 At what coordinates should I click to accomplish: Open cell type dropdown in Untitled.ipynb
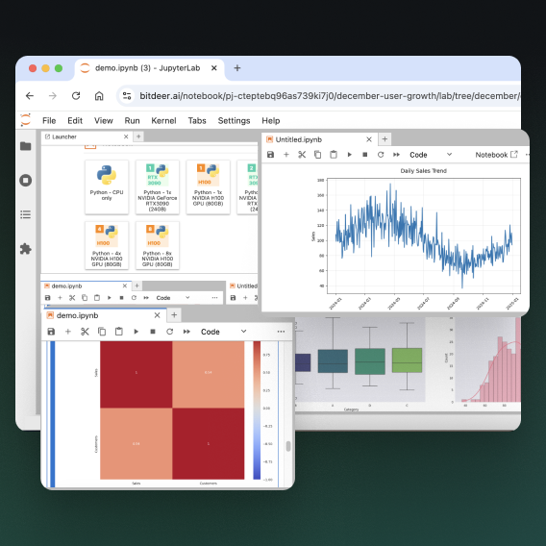pos(431,155)
